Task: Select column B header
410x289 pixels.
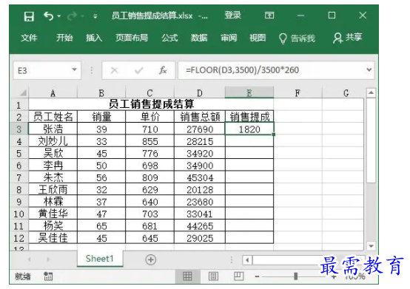Action: (101, 93)
